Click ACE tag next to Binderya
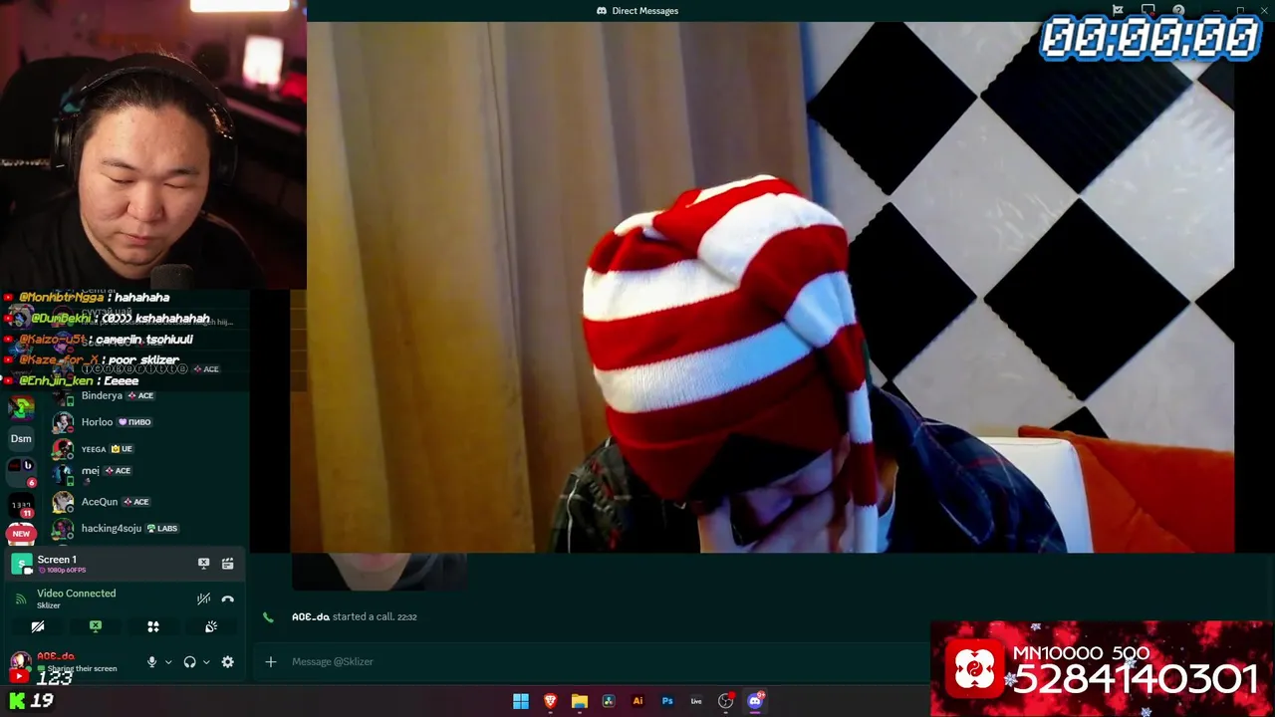Viewport: 1275px width, 717px height. tap(139, 396)
